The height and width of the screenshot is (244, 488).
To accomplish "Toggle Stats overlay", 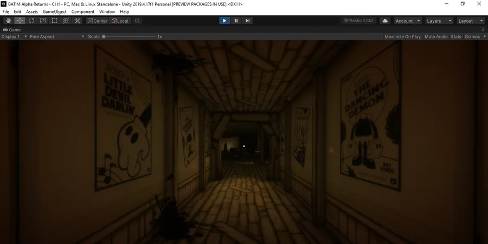I will click(x=456, y=37).
